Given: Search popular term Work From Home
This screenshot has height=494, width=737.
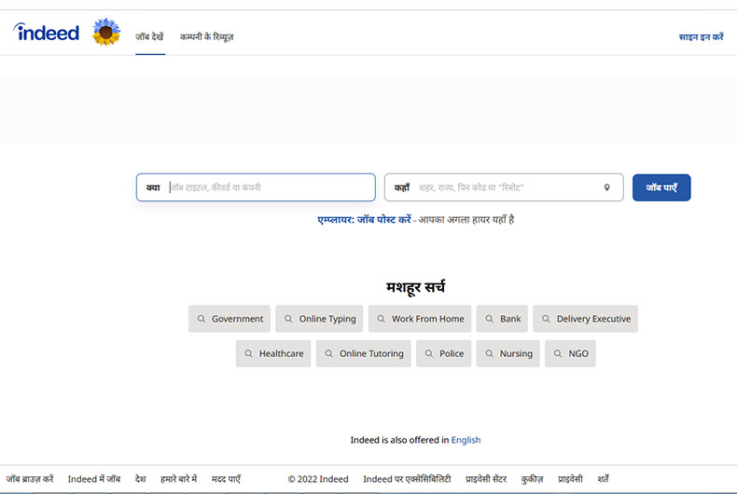Looking at the screenshot, I should 420,319.
